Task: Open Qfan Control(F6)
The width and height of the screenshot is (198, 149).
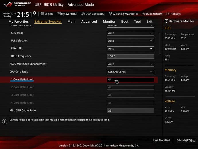Action: pos(93,14)
